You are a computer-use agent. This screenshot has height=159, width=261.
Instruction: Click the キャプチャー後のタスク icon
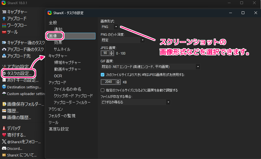pos(4,43)
